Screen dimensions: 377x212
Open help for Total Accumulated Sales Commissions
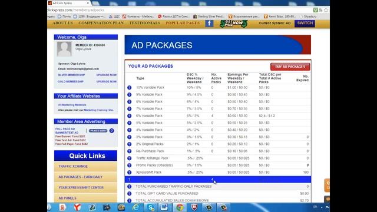point(130,200)
